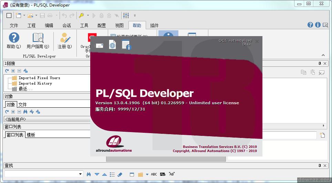The width and height of the screenshot is (332, 183).
Task: Click the envelope email icon in About dialog
Action: (x=100, y=45)
